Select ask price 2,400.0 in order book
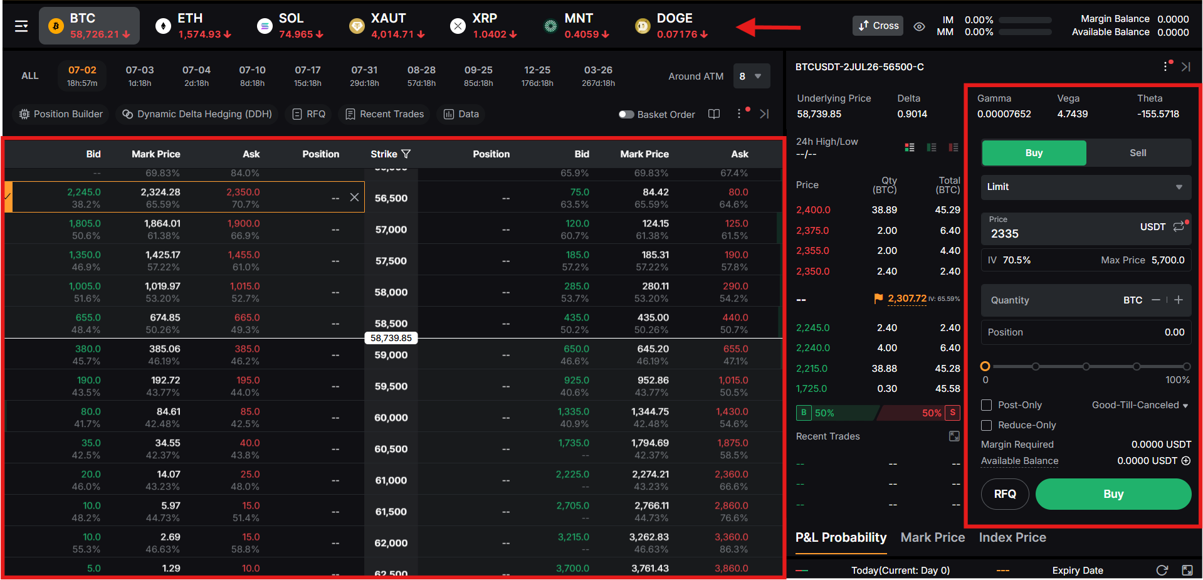This screenshot has height=580, width=1203. [x=813, y=210]
